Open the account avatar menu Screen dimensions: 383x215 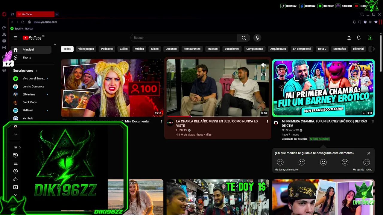[x=370, y=38]
